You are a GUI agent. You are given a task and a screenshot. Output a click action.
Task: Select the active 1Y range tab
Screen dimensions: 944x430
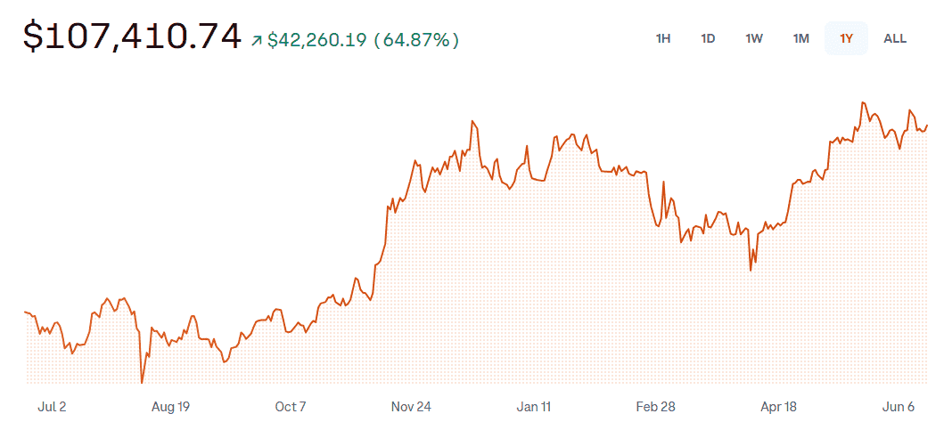click(x=846, y=38)
